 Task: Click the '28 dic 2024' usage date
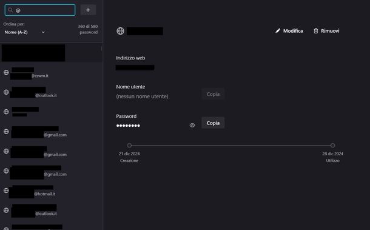(x=333, y=154)
